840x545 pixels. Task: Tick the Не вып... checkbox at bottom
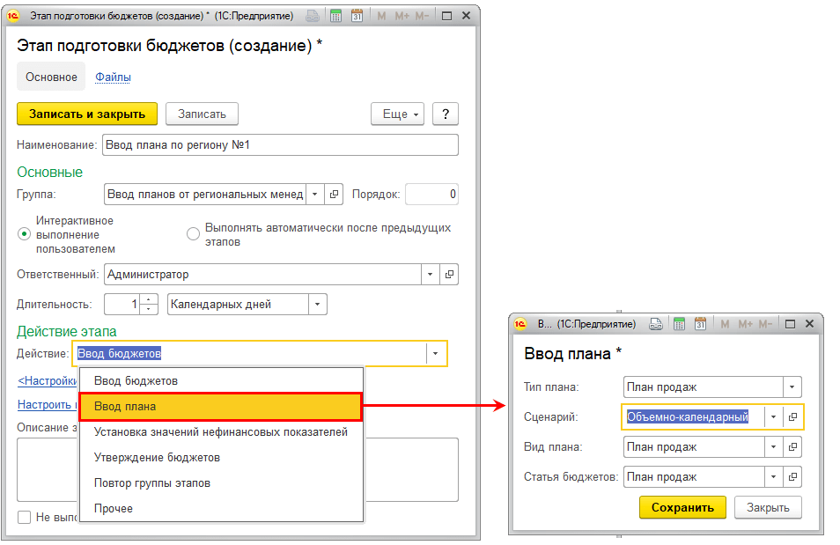click(x=24, y=517)
